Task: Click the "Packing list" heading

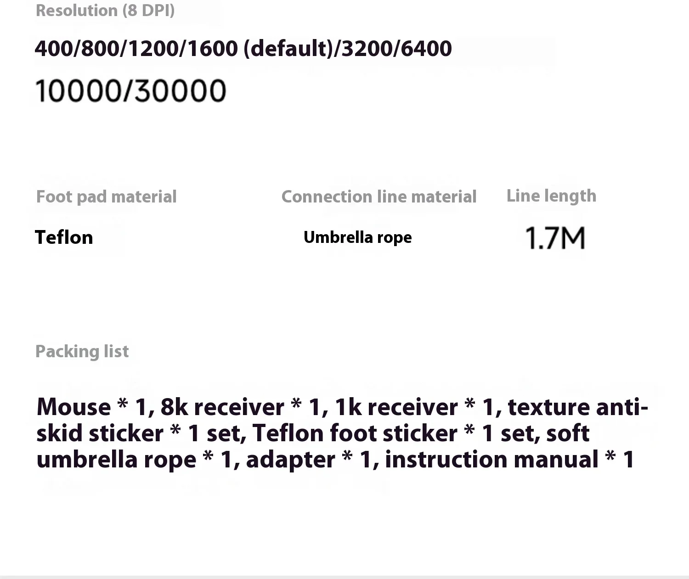Action: point(82,352)
